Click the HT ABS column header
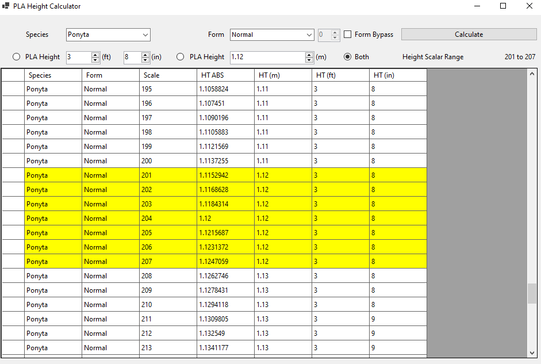This screenshot has height=364, width=541. click(225, 75)
